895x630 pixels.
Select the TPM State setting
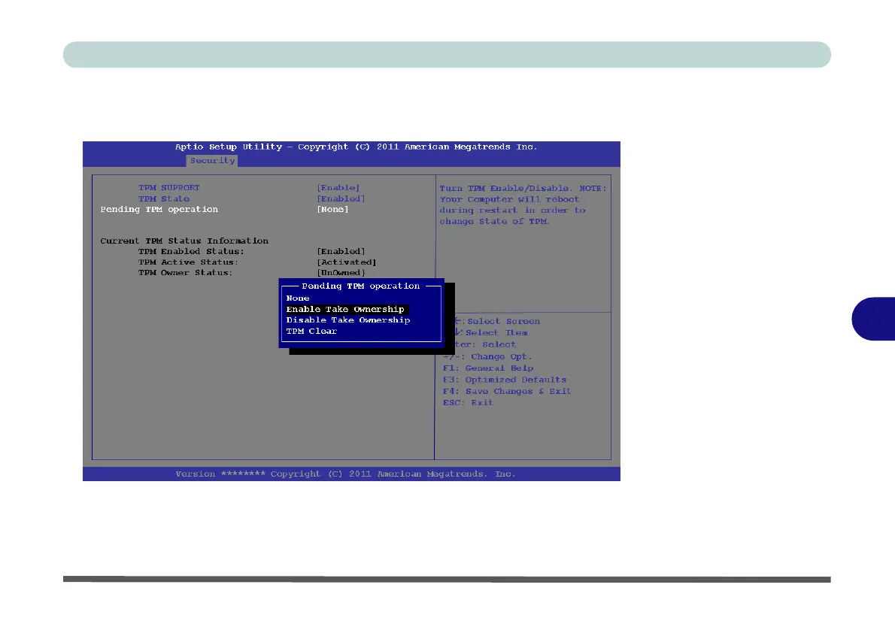click(x=164, y=198)
